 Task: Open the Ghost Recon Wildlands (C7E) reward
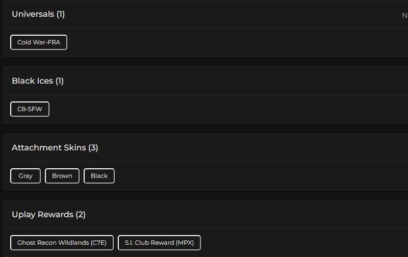(62, 243)
